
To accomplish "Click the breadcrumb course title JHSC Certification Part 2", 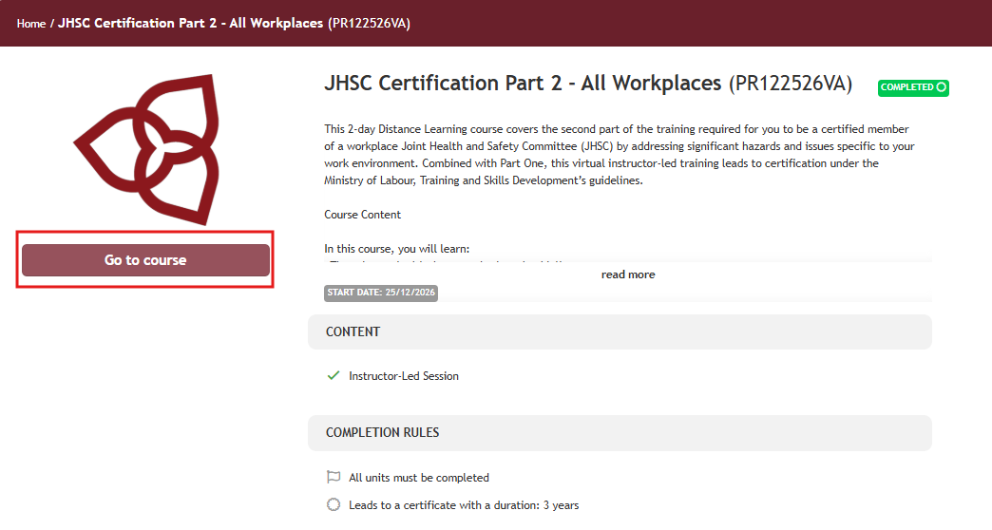I will click(x=234, y=24).
